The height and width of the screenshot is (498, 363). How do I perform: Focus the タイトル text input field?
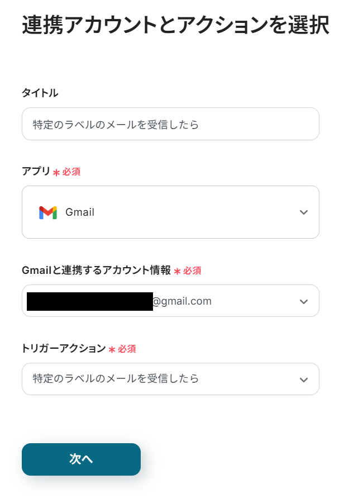pyautogui.click(x=170, y=124)
